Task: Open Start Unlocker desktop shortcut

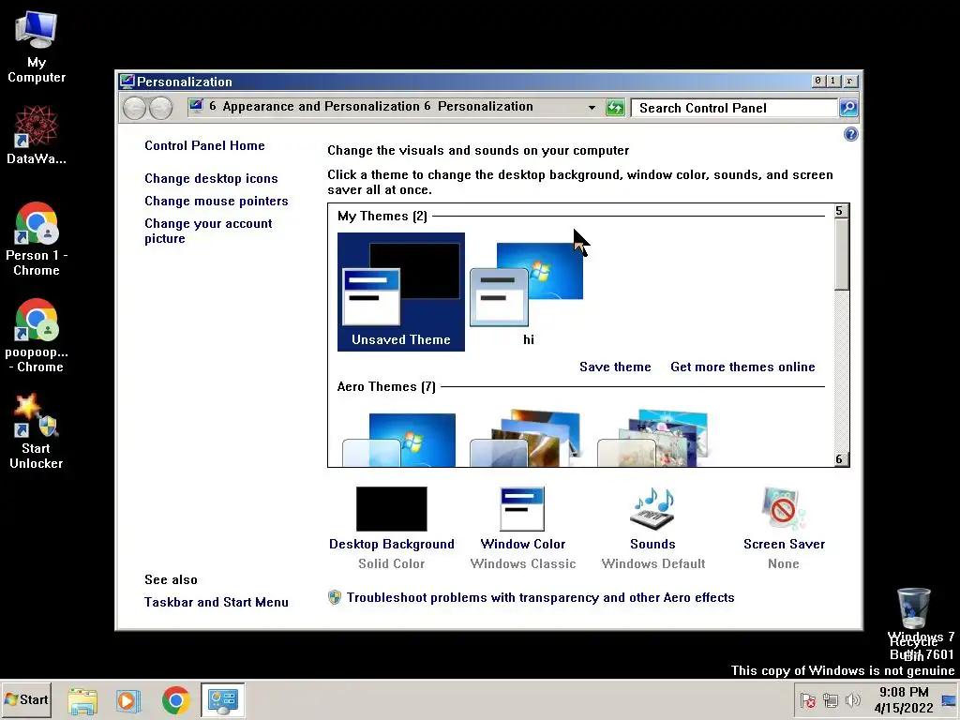Action: tap(37, 431)
